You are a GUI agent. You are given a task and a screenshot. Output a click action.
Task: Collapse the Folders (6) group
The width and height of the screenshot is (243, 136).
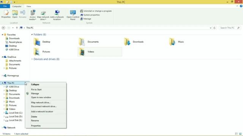32,34
